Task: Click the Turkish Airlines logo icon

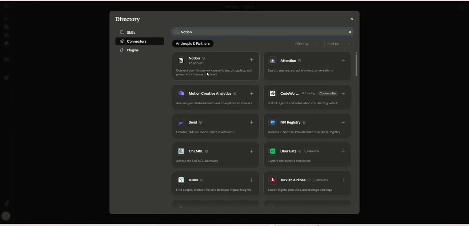Action: click(x=273, y=180)
